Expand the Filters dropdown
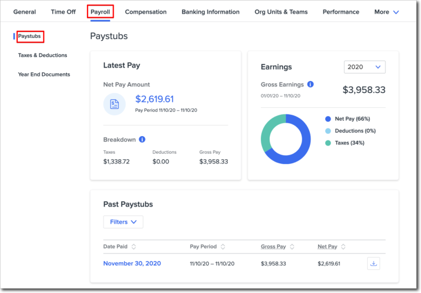 [x=123, y=222]
